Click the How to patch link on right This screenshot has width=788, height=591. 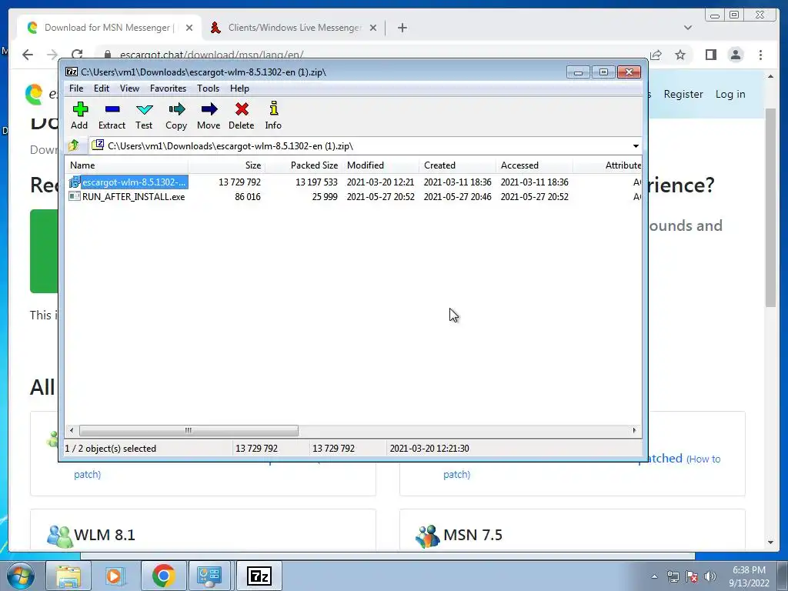click(704, 459)
